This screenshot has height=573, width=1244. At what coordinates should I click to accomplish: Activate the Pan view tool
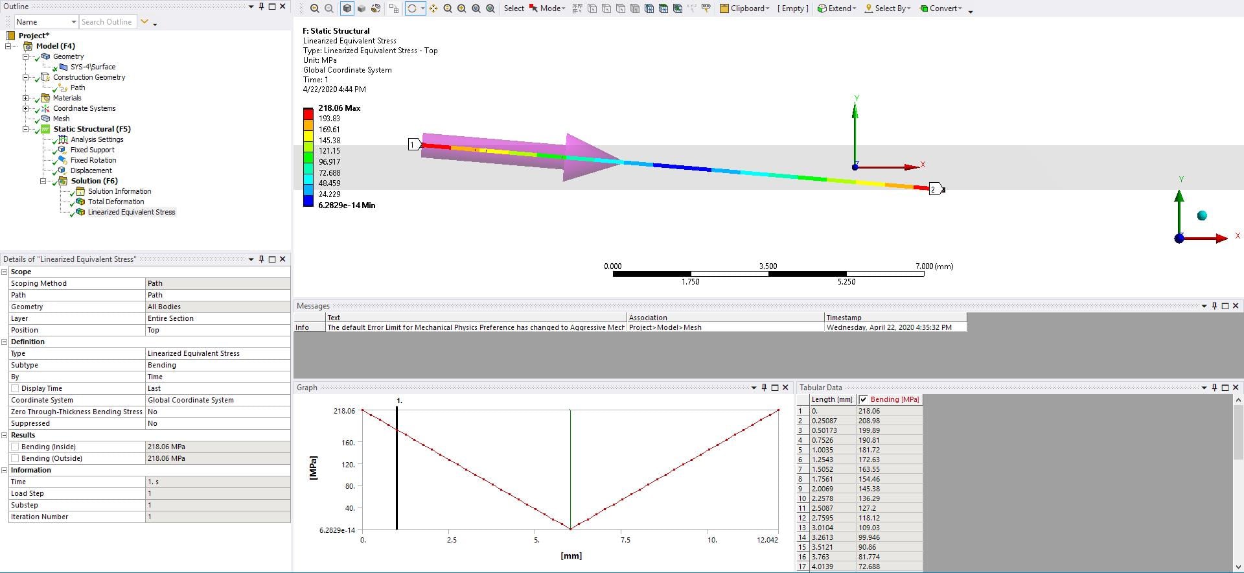coord(433,8)
